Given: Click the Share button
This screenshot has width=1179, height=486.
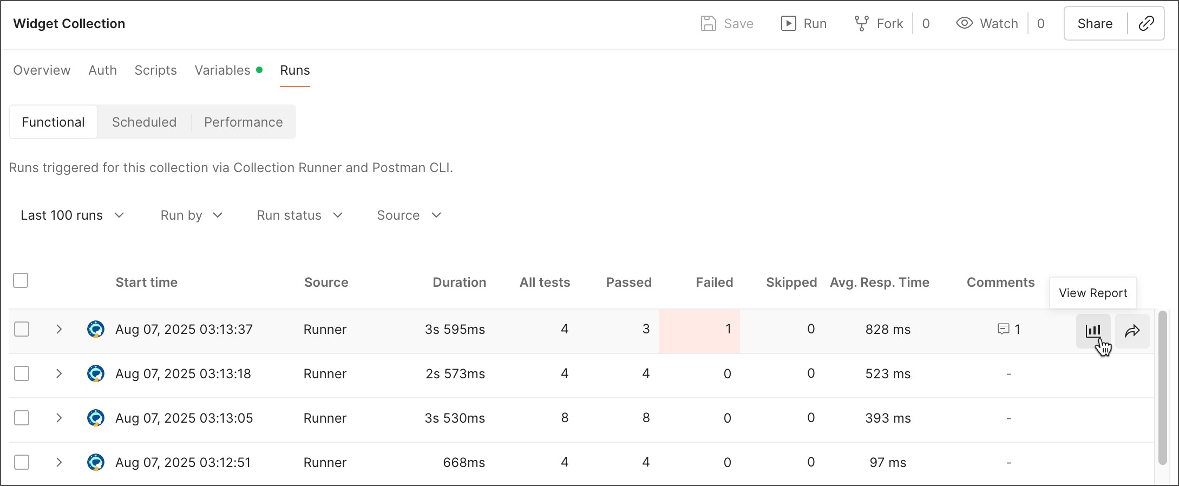Looking at the screenshot, I should [x=1095, y=23].
